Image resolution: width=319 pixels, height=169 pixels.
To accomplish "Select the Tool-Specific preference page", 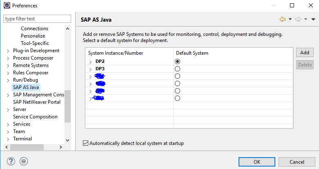I will (x=35, y=43).
